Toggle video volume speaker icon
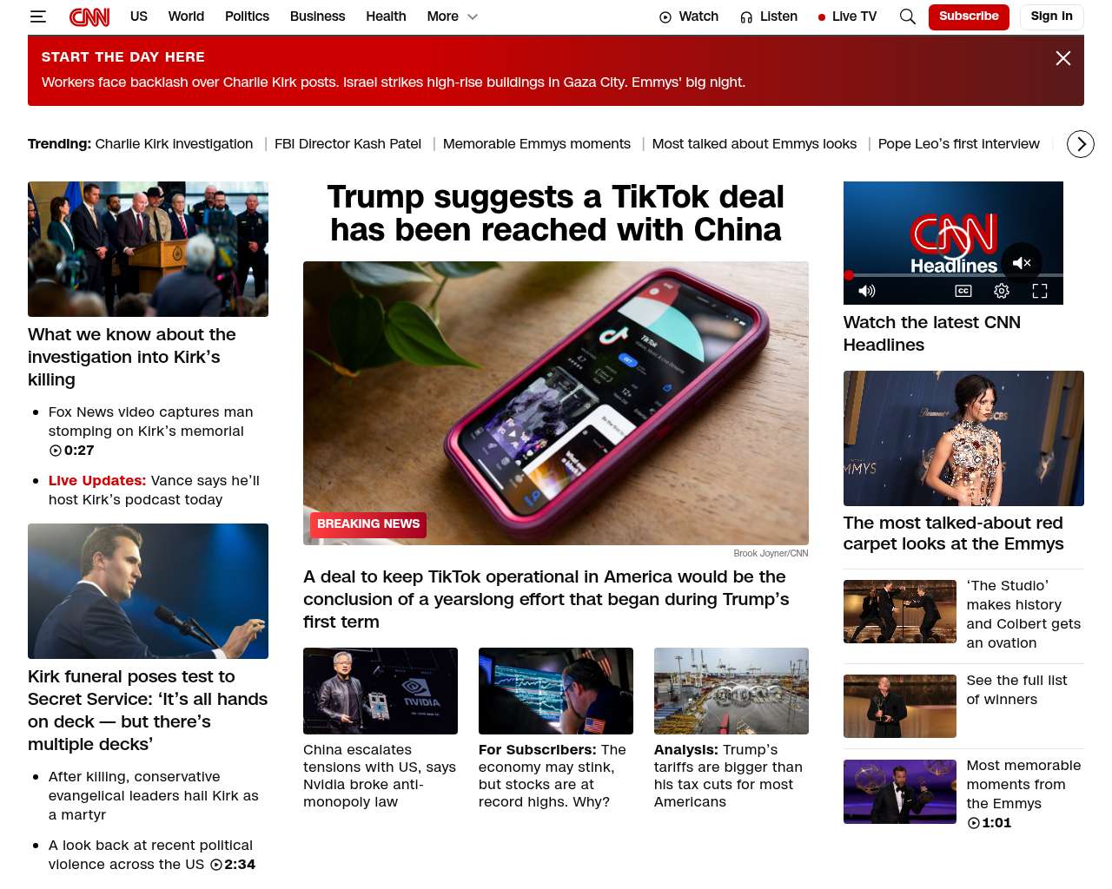The image size is (1112, 889). (x=867, y=291)
